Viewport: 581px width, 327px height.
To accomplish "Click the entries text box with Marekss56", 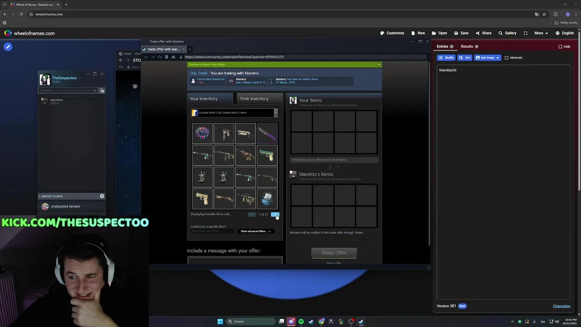I will (503, 182).
